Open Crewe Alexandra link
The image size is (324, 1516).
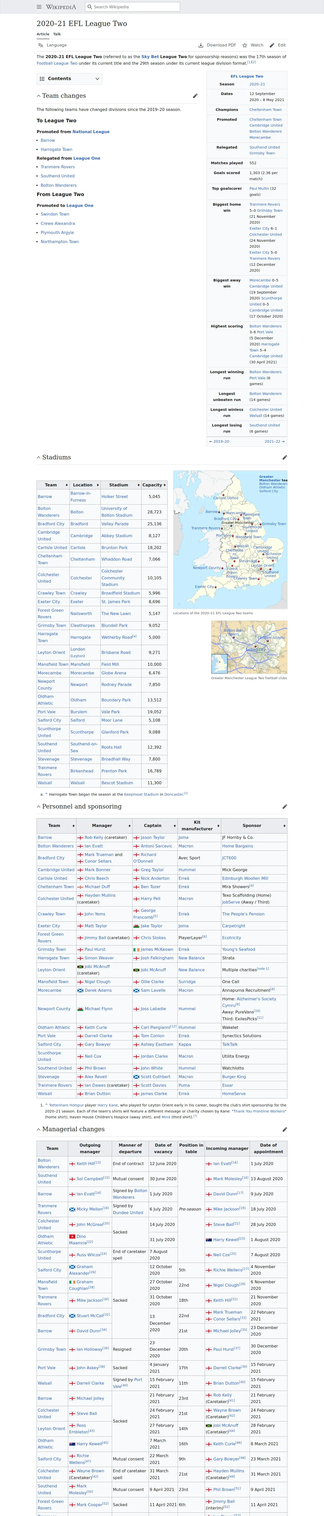pyautogui.click(x=58, y=224)
